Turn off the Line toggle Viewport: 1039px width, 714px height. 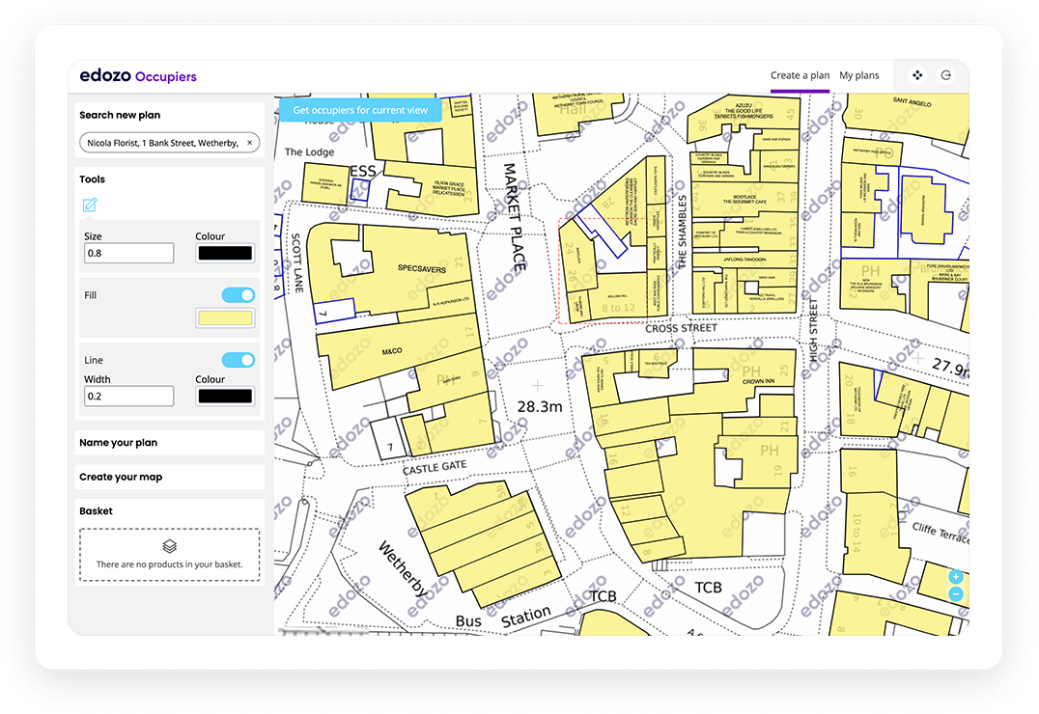point(239,360)
